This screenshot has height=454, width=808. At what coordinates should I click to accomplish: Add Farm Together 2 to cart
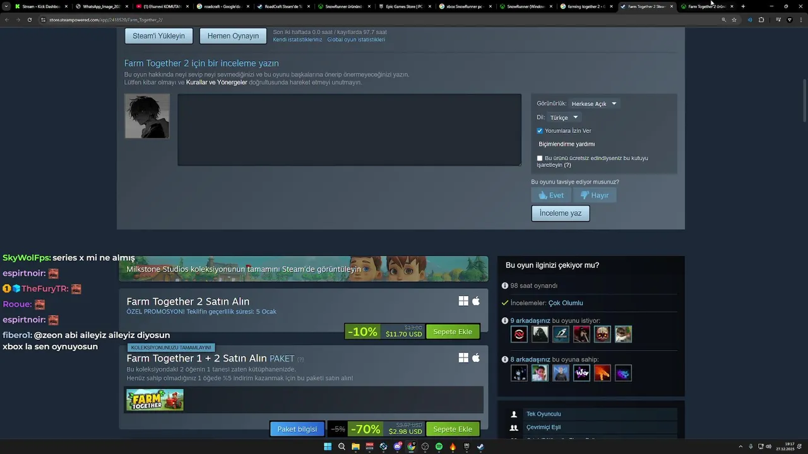pyautogui.click(x=453, y=332)
